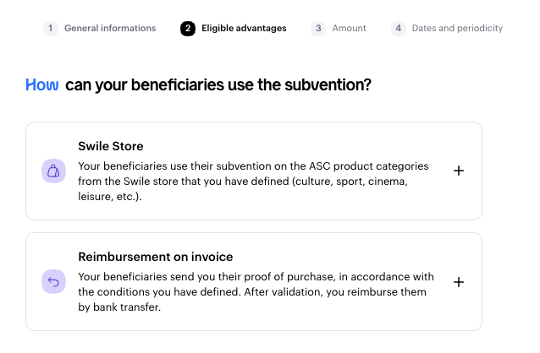Select the Reimbursement on invoice title

click(155, 257)
